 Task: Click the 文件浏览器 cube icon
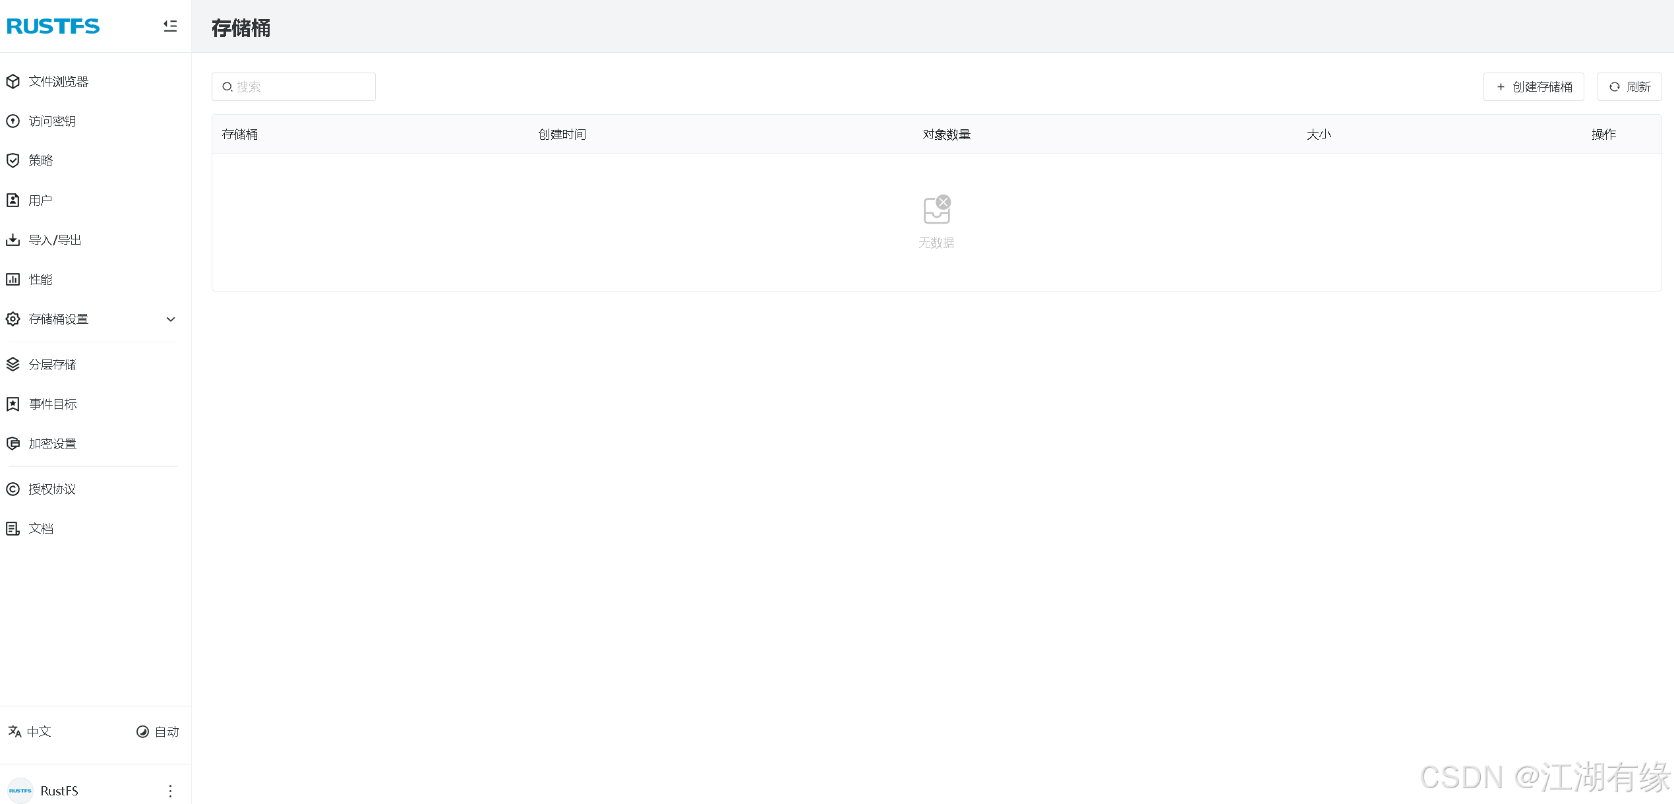[x=13, y=81]
